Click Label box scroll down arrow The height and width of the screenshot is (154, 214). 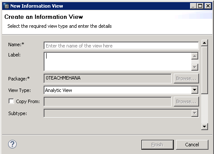coord(195,67)
